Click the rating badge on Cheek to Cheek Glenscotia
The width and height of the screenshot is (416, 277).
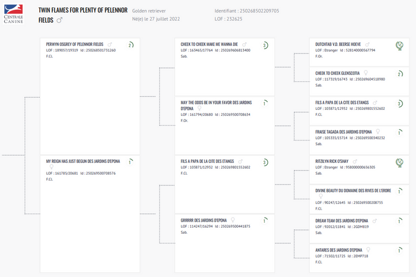click(399, 74)
